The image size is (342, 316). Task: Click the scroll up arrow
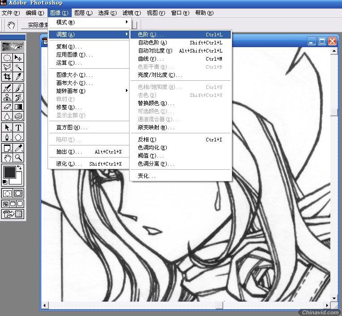point(334,51)
